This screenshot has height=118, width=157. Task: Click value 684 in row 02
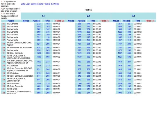pos(120,27)
